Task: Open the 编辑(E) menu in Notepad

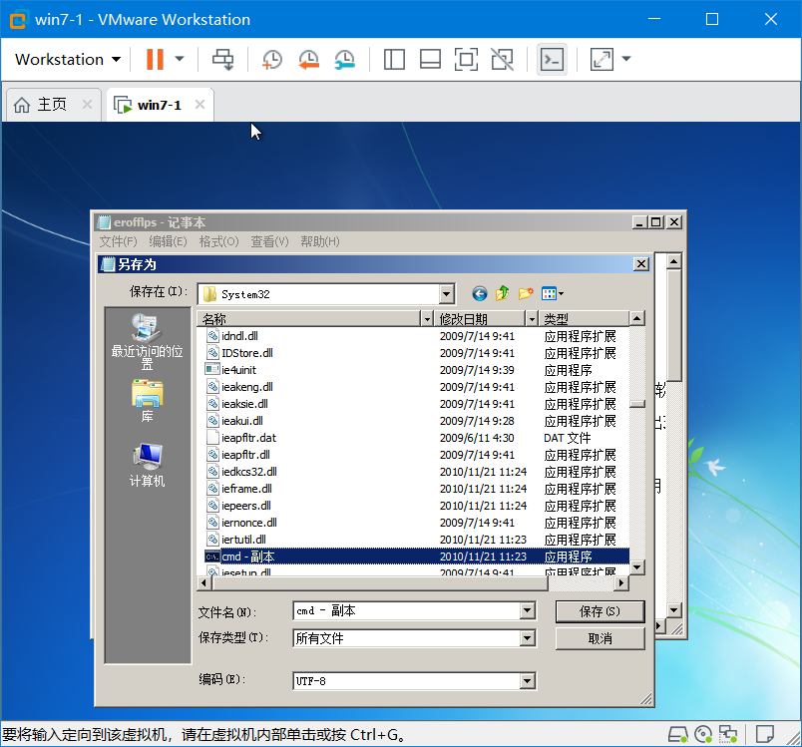Action: tap(168, 241)
